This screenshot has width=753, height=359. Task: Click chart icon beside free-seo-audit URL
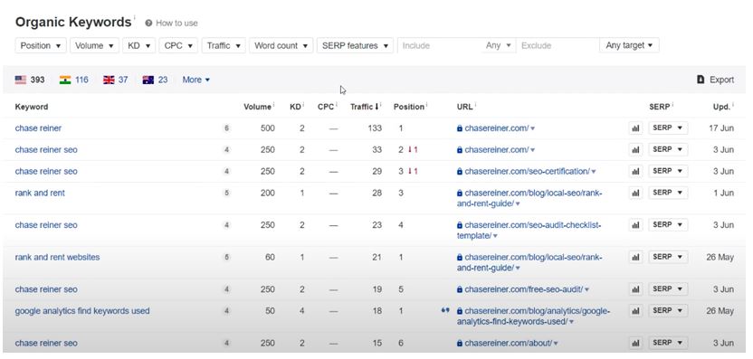(x=635, y=289)
